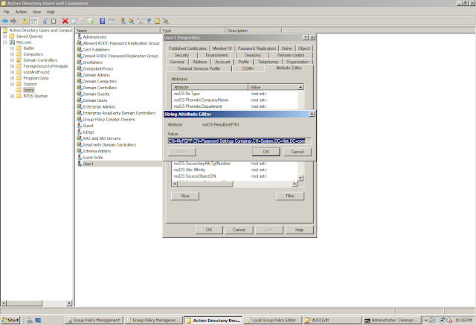This screenshot has width=476, height=325.
Task: Open the View menu
Action: pos(36,12)
